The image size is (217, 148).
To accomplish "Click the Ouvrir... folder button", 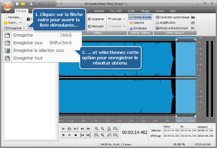I will click(x=11, y=23).
